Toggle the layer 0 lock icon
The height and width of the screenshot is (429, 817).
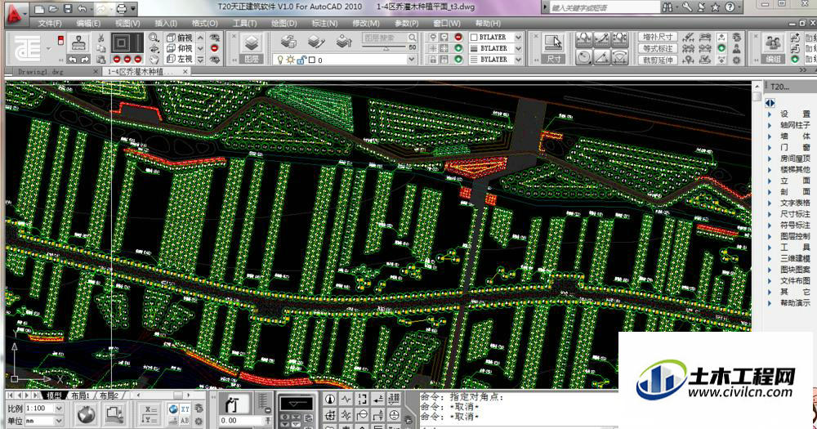[301, 60]
